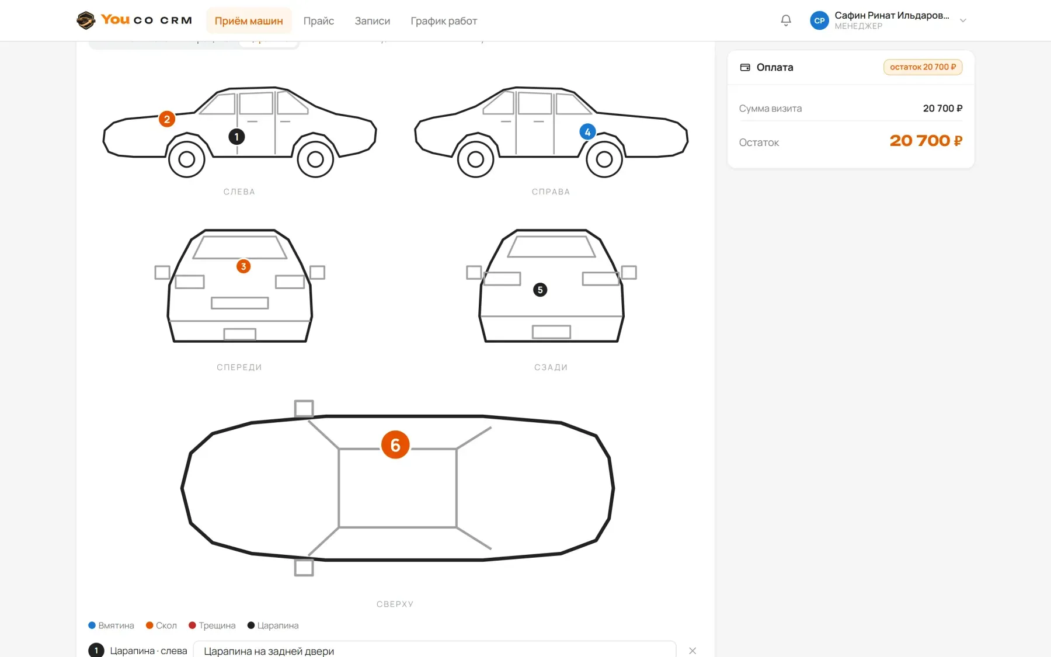Select damage marker 1 on left view
Viewport: 1051px width, 657px height.
pos(236,137)
